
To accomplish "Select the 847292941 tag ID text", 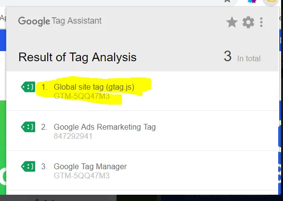I will click(x=73, y=136).
